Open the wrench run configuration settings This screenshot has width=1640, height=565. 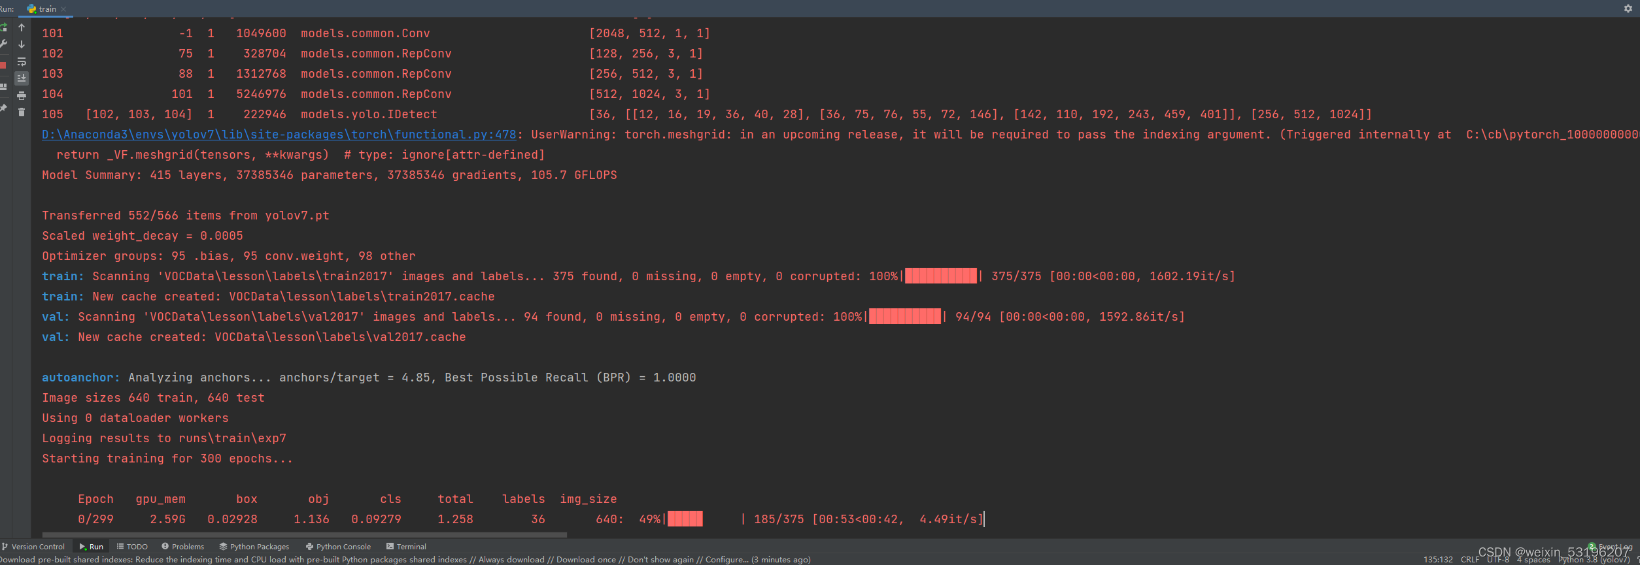click(x=3, y=44)
